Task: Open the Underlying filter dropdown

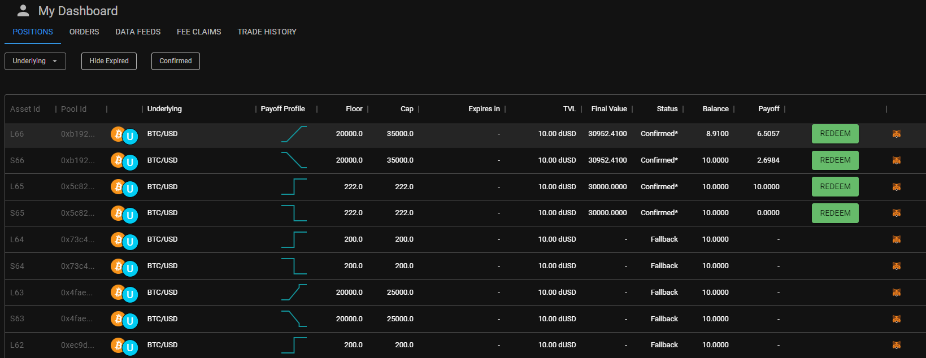Action: [35, 61]
